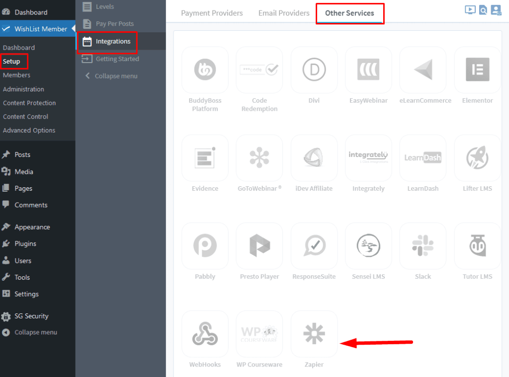Image resolution: width=509 pixels, height=377 pixels.
Task: Open the support user icon
Action: (496, 10)
